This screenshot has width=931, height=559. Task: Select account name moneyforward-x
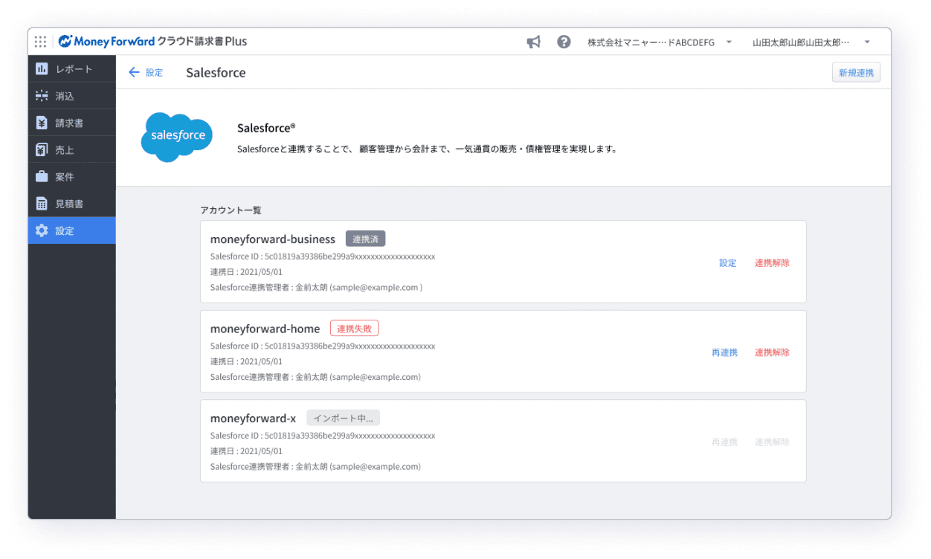pos(253,419)
